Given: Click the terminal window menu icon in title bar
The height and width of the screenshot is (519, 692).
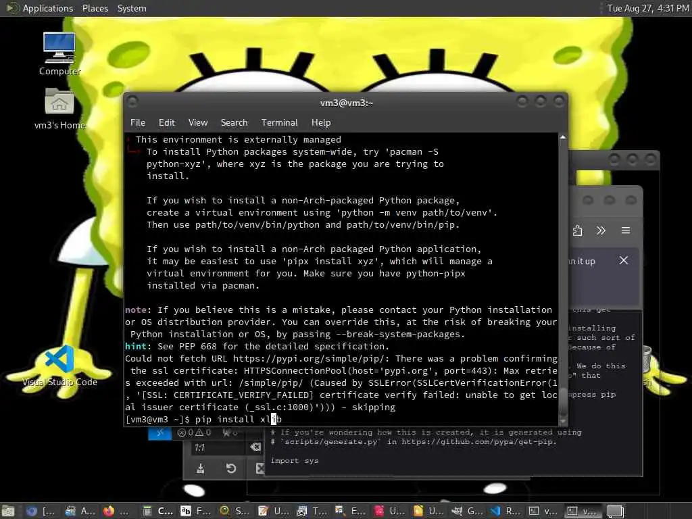Looking at the screenshot, I should [132, 102].
